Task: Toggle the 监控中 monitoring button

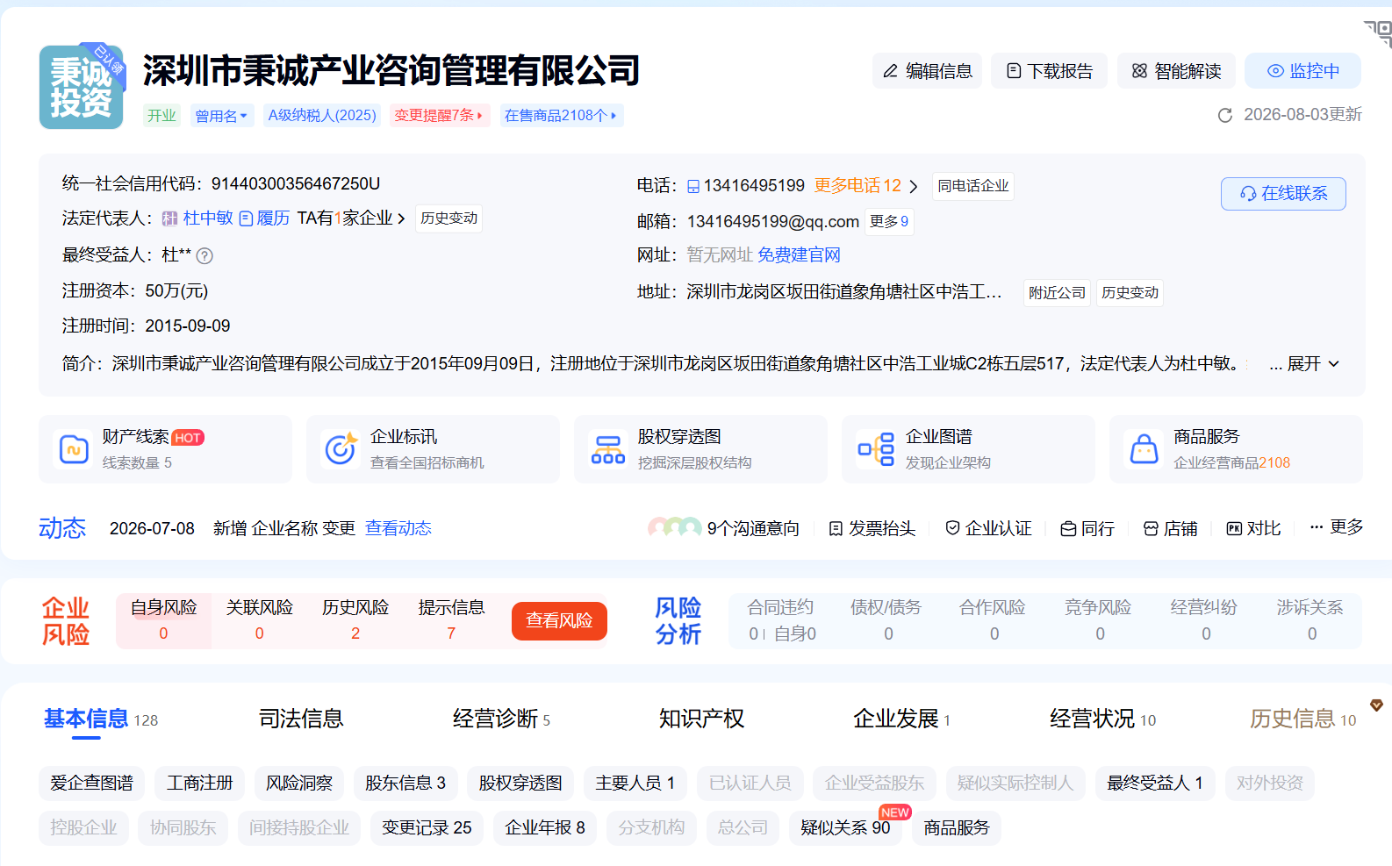Action: point(1302,71)
